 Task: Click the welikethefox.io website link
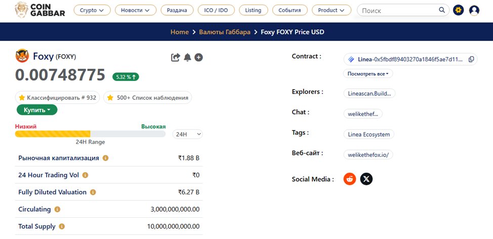368,155
